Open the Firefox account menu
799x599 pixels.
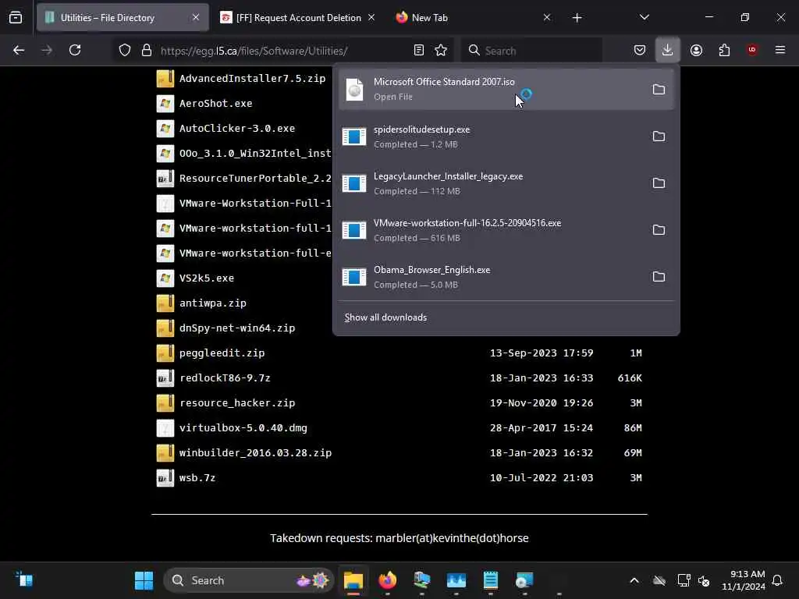[x=696, y=50]
